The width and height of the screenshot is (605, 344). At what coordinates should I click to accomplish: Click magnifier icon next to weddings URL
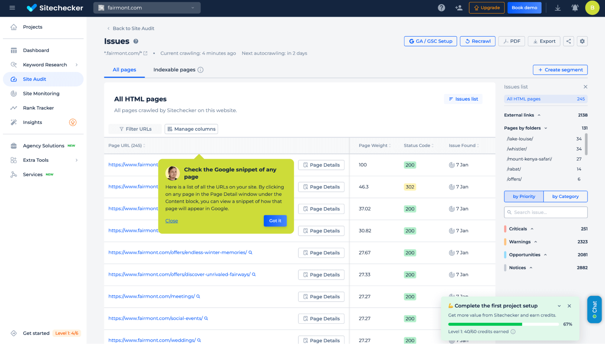[199, 340]
